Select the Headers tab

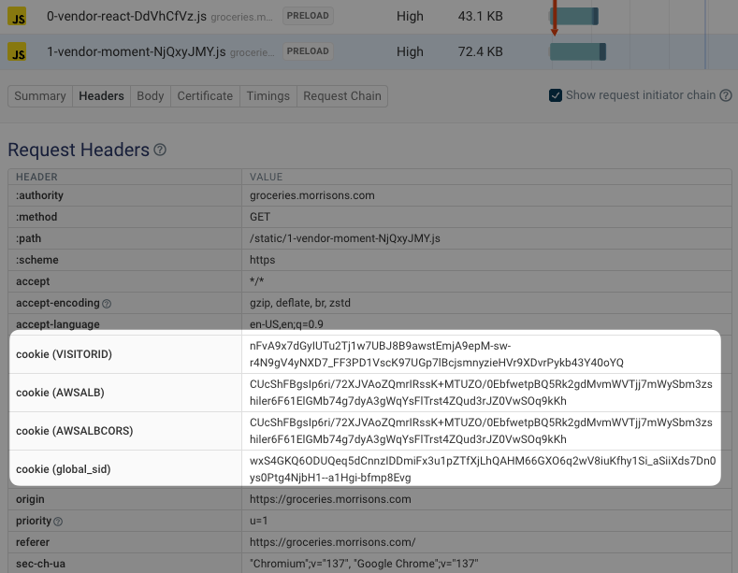pyautogui.click(x=101, y=96)
